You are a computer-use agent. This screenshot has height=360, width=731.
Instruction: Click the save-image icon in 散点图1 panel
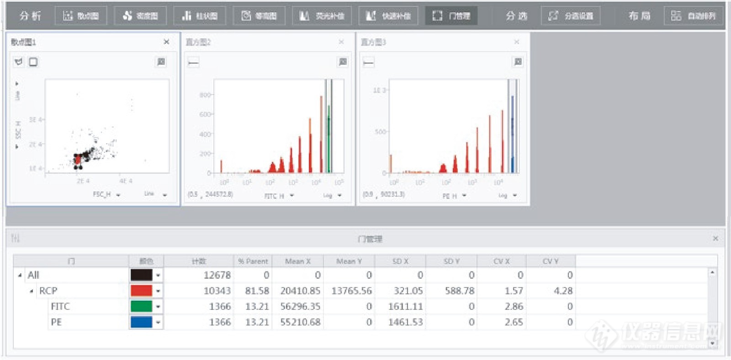[x=161, y=62]
